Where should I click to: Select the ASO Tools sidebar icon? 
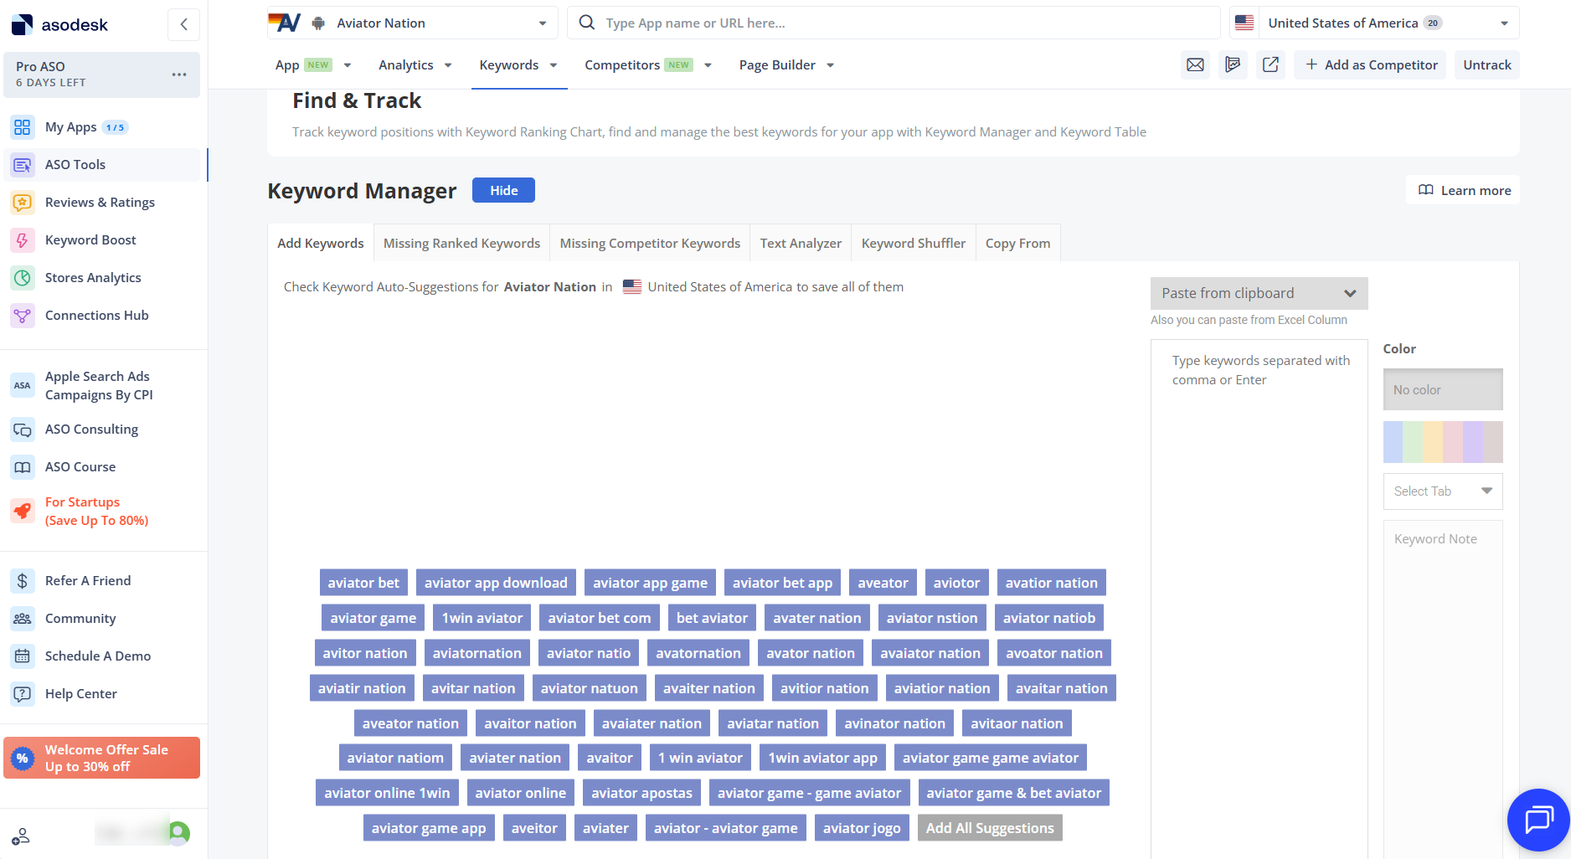pyautogui.click(x=23, y=165)
